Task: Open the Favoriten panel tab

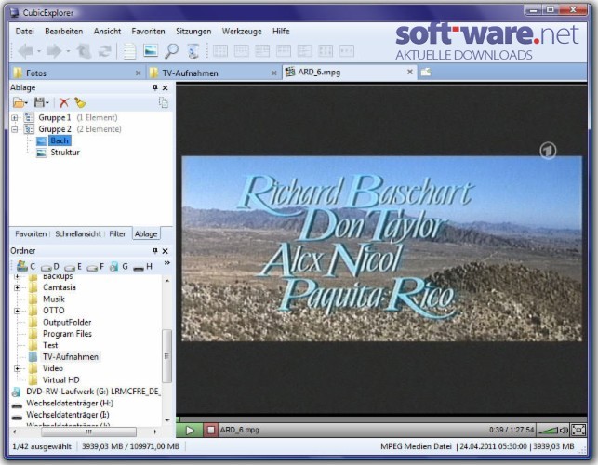Action: pos(31,233)
